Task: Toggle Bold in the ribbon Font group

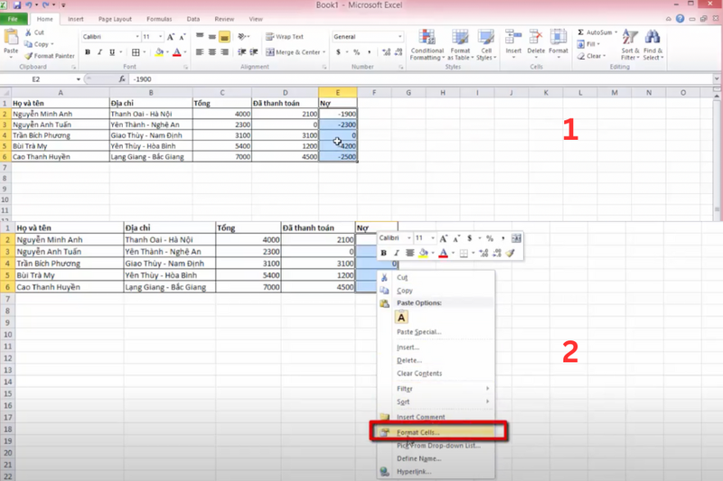Action: click(88, 52)
